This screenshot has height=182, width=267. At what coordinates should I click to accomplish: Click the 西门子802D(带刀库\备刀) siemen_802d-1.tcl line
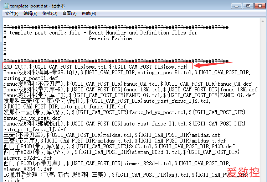tap(122, 152)
